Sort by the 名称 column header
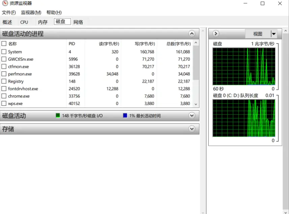The image size is (289, 214). [x=12, y=44]
